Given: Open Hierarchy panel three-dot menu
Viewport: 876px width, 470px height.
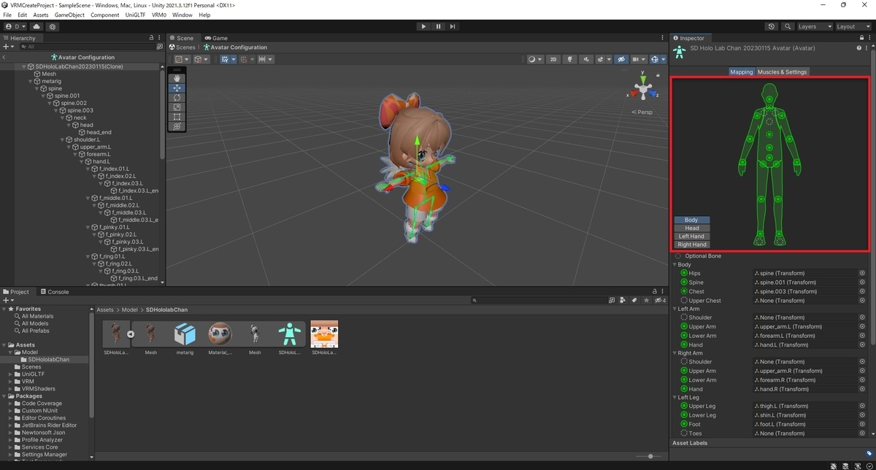Looking at the screenshot, I should point(159,38).
